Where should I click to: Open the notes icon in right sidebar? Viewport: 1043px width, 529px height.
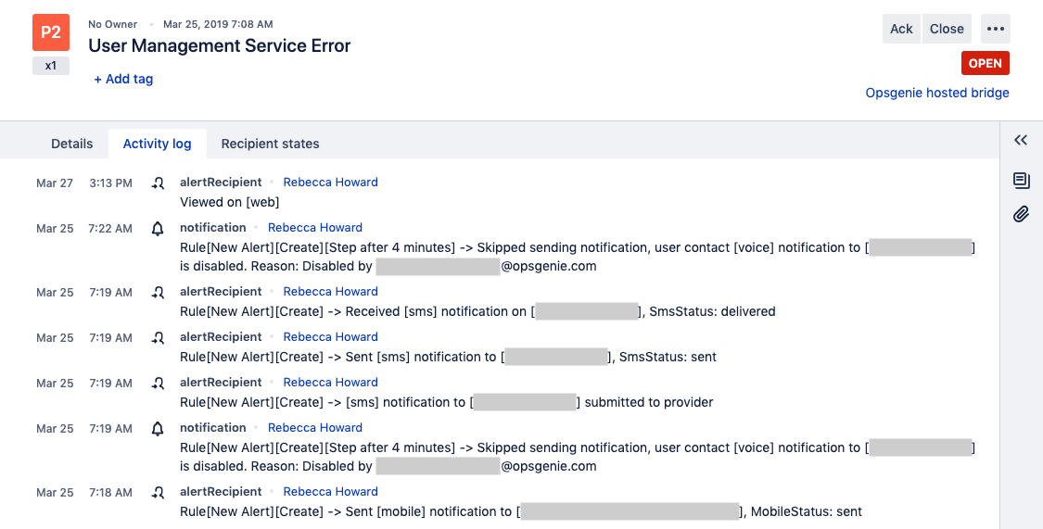pyautogui.click(x=1021, y=180)
